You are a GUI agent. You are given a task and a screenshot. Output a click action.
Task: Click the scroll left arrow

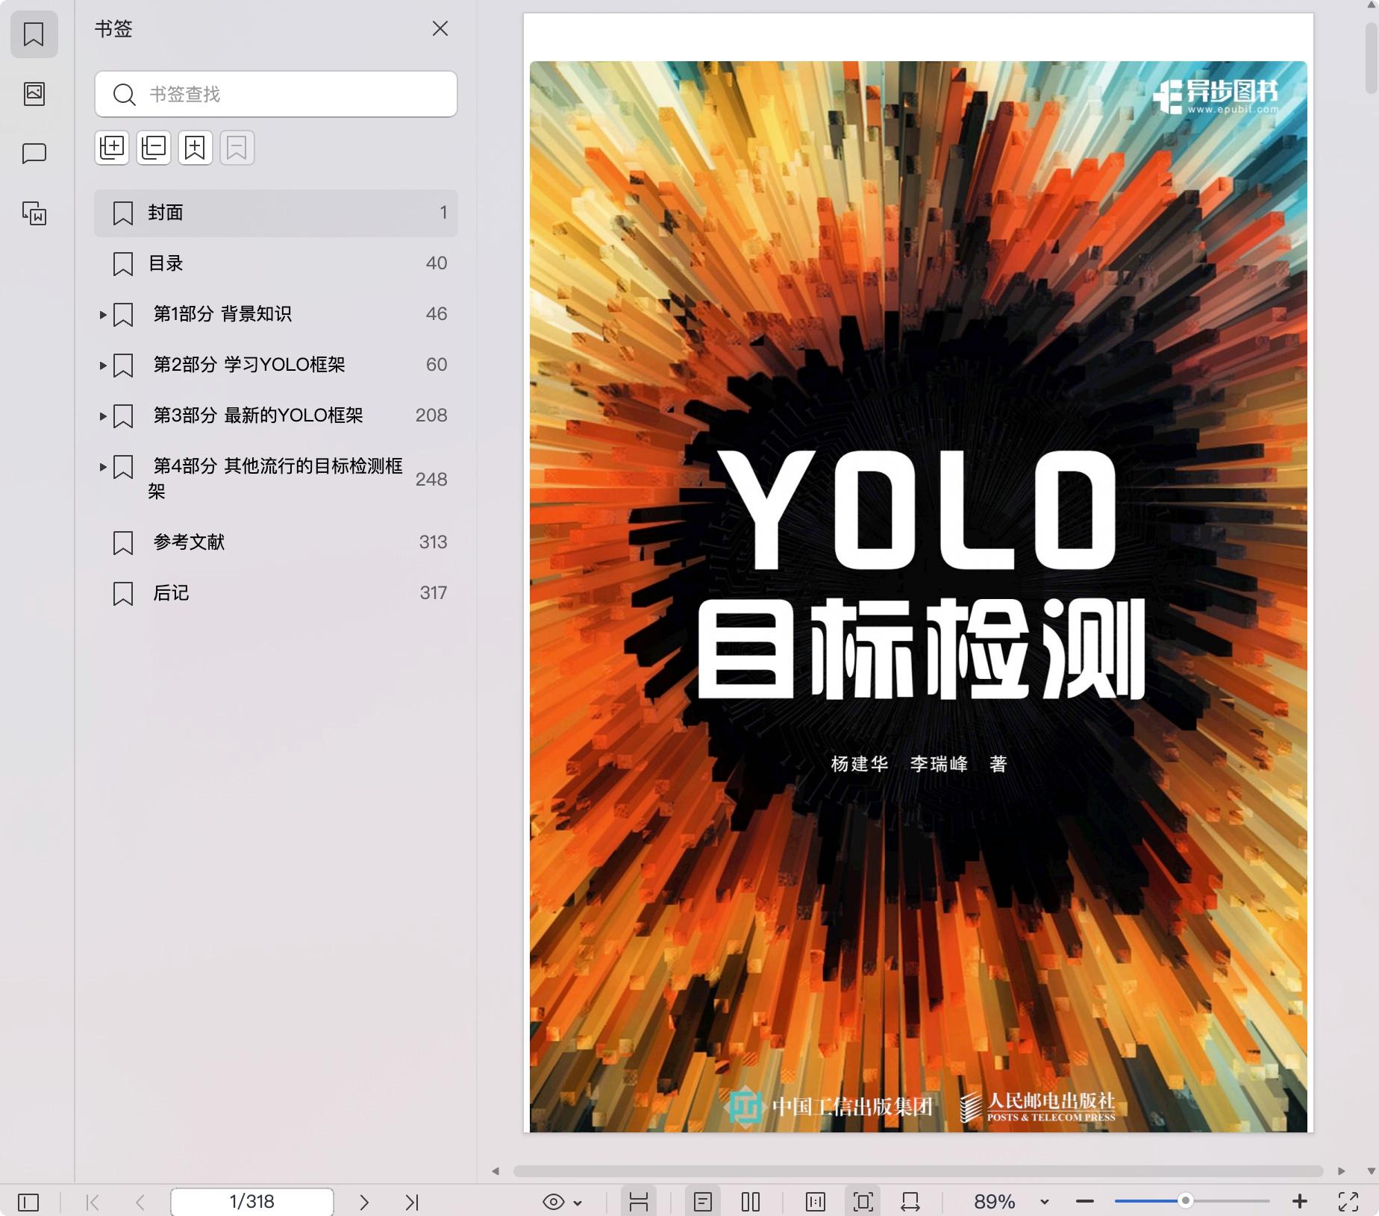495,1171
